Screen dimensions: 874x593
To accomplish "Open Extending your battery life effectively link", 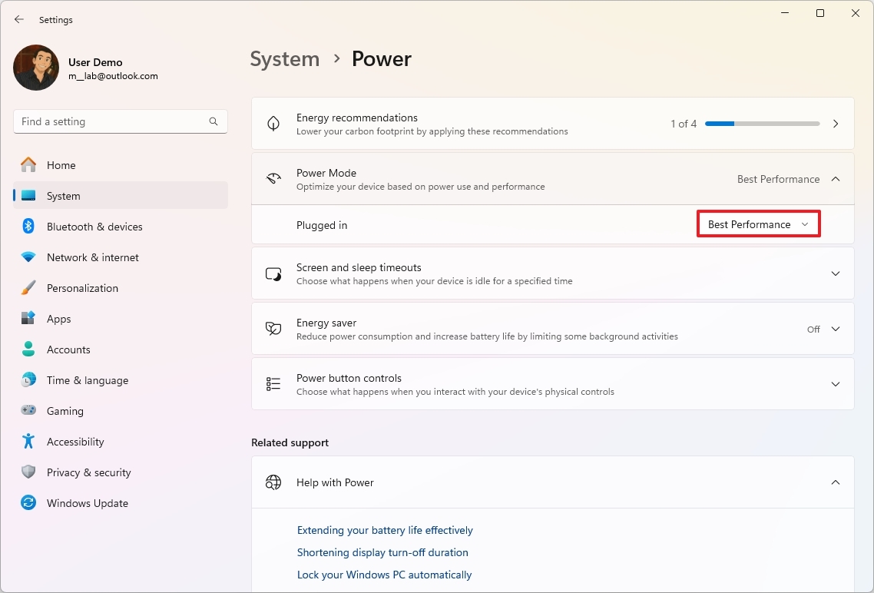I will pyautogui.click(x=385, y=530).
